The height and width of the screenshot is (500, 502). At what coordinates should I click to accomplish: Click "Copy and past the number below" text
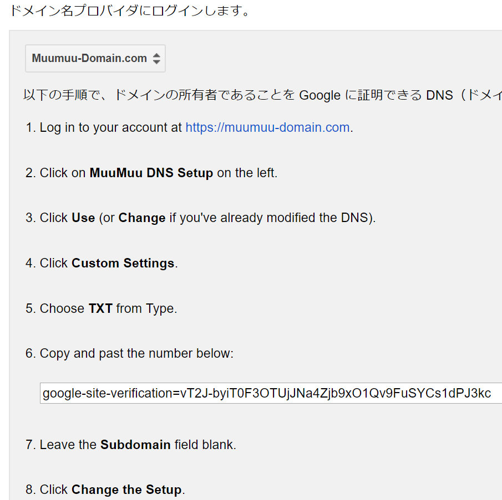[136, 354]
